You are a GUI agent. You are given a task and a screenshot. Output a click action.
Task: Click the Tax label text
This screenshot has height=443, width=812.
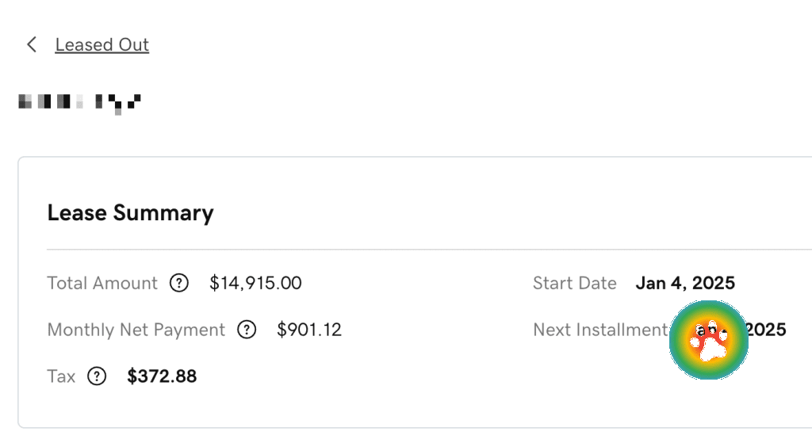[x=61, y=376]
